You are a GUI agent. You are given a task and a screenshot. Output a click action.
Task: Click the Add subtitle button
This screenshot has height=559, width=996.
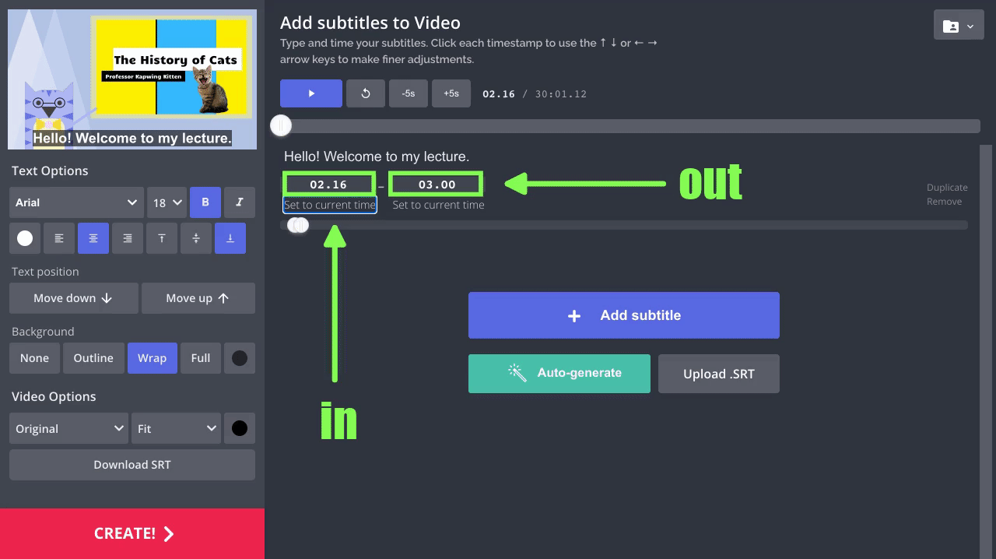[x=623, y=315]
